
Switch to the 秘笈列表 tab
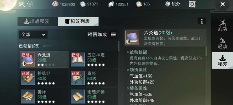[x=78, y=22]
